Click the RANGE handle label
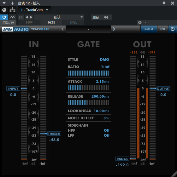This screenshot has height=177, width=177. [122, 159]
